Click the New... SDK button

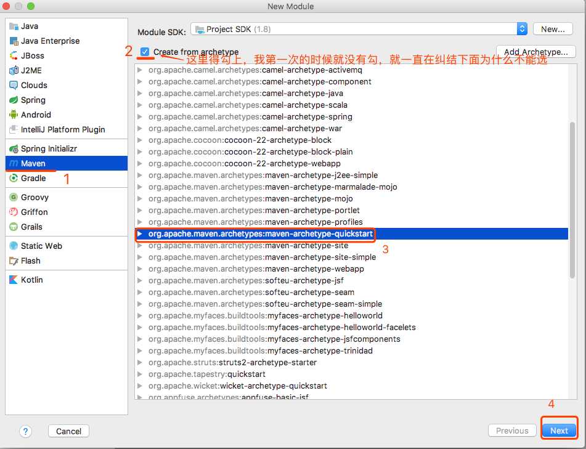553,29
